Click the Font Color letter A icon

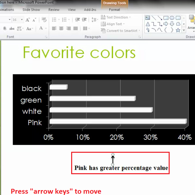[41, 28]
